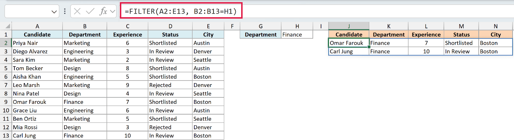514x140 pixels.
Task: Click the orange Candidate header in J1
Action: (349, 34)
